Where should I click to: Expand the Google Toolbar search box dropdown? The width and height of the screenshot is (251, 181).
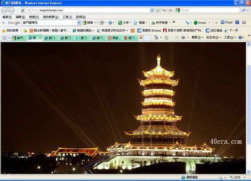click(79, 23)
